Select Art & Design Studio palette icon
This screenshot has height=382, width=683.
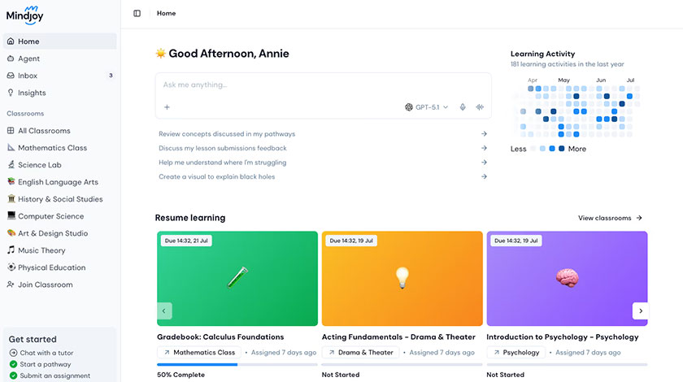point(11,233)
